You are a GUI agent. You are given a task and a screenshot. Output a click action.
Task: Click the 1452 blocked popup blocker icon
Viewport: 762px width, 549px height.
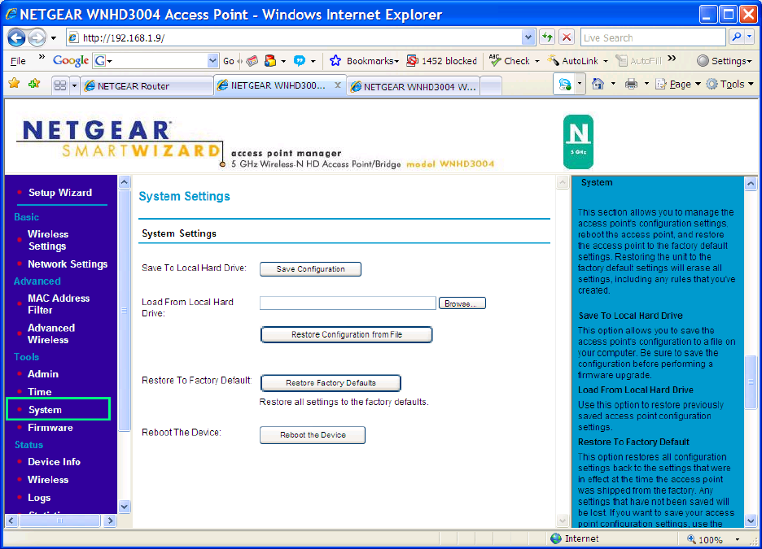point(412,61)
